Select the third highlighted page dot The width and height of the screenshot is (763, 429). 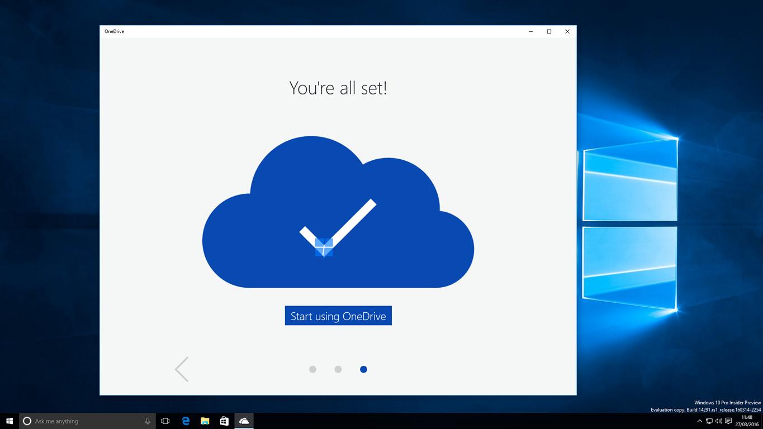pos(363,369)
